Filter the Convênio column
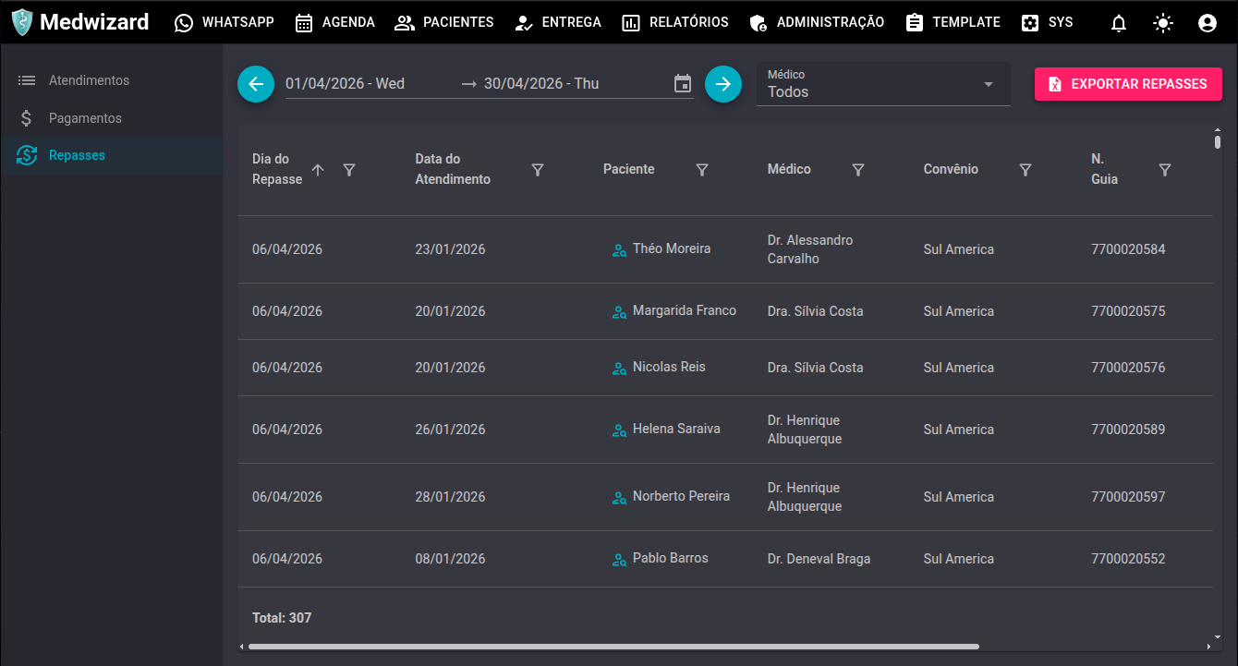The height and width of the screenshot is (666, 1238). click(x=1026, y=170)
